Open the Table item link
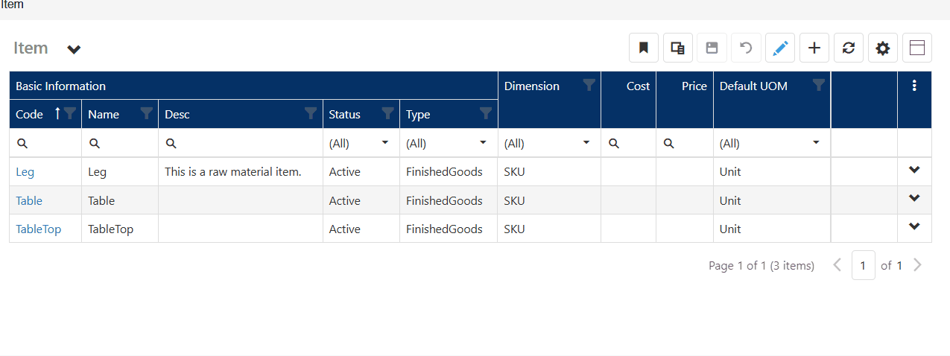950x356 pixels. (29, 201)
